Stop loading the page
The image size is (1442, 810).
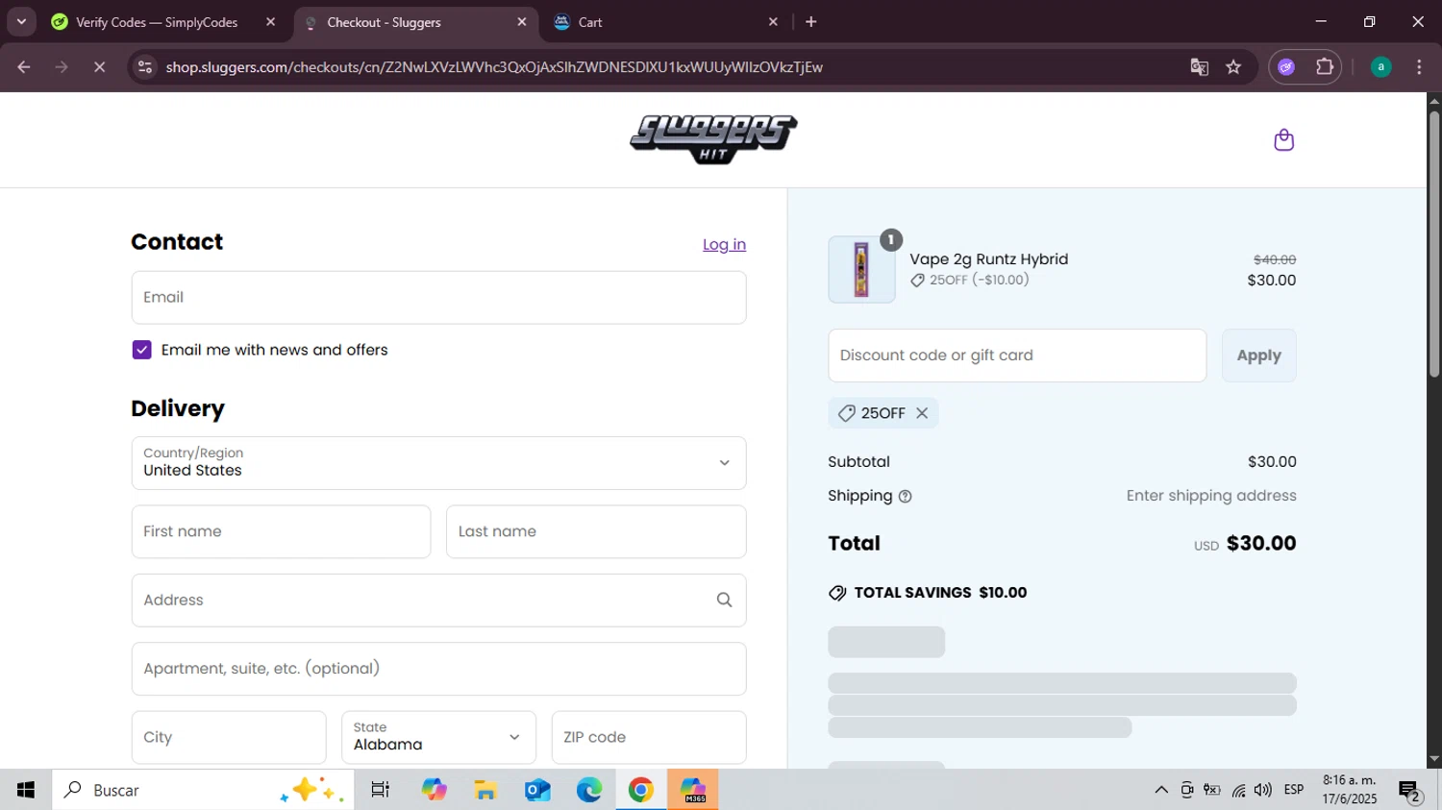(99, 67)
